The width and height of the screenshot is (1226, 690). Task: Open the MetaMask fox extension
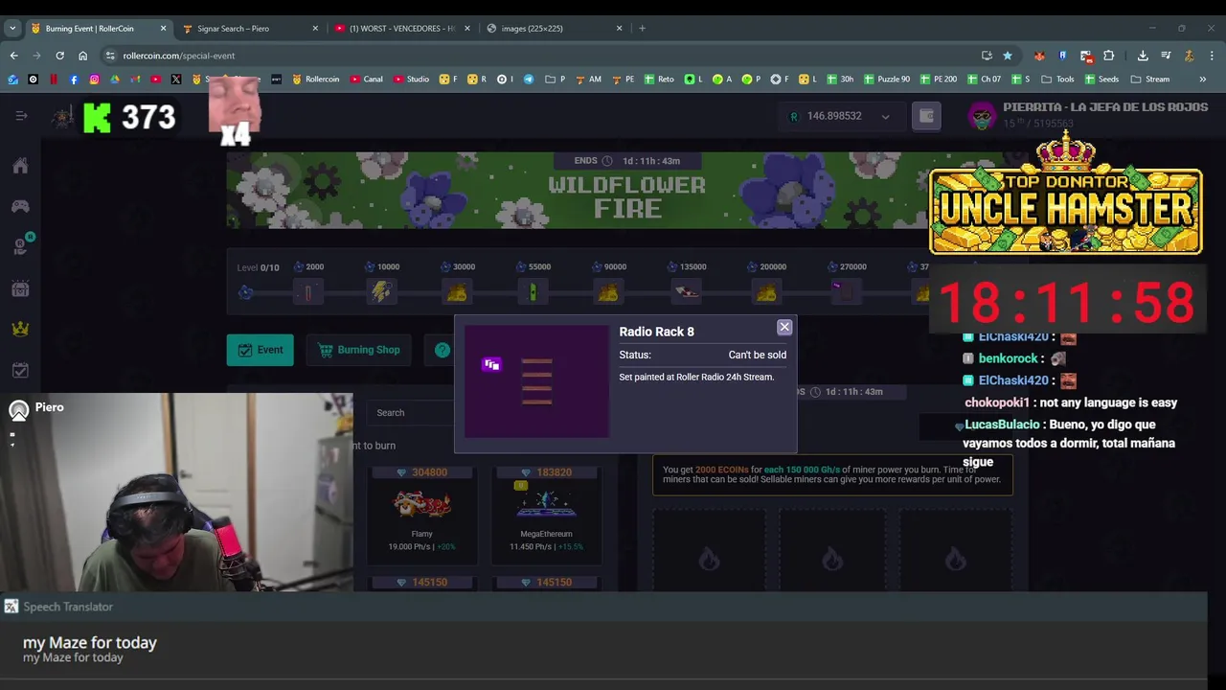1039,56
